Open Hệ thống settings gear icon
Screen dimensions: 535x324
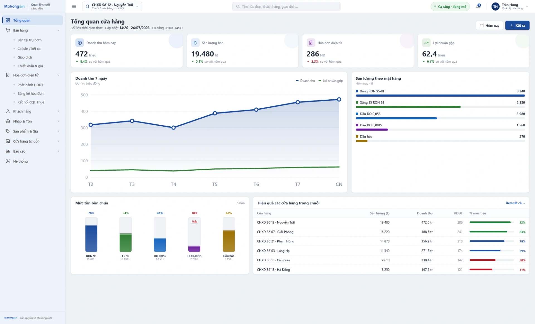click(x=8, y=161)
